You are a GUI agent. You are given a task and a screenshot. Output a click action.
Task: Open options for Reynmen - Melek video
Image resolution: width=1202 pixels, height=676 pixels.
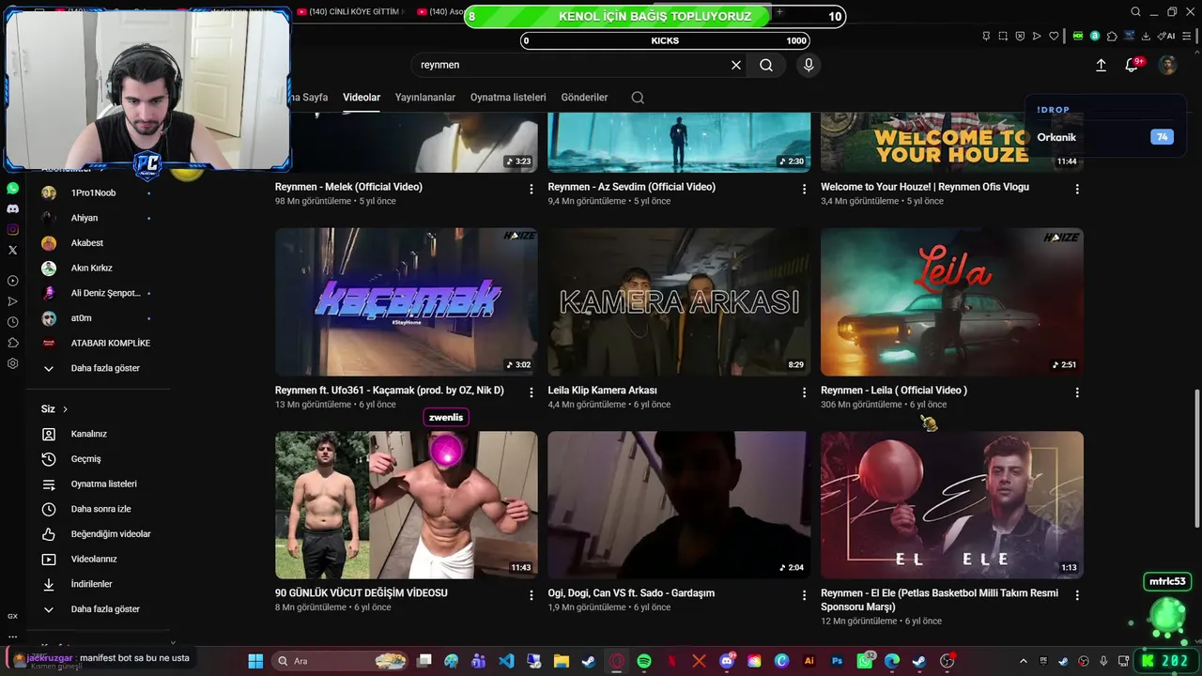click(532, 189)
